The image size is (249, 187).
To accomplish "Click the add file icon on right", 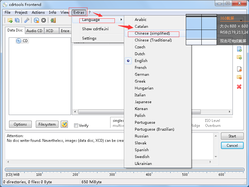I will click(239, 49).
